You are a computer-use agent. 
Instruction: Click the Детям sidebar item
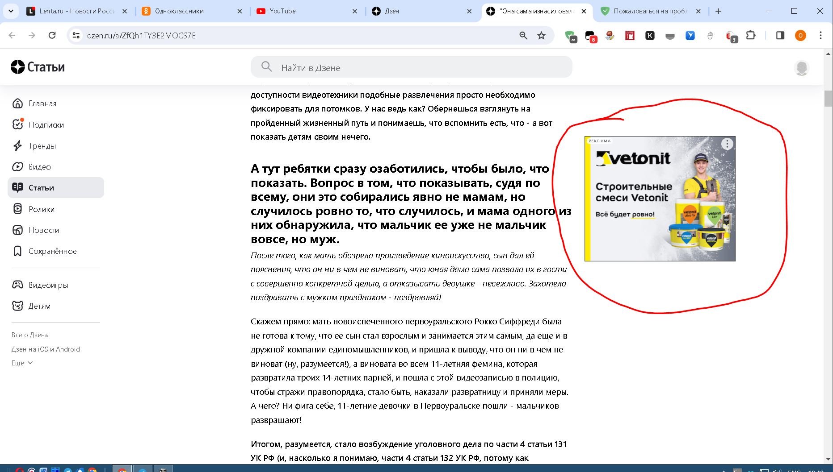(x=39, y=306)
